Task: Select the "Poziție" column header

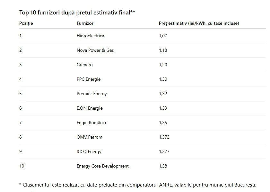Action: (x=26, y=23)
